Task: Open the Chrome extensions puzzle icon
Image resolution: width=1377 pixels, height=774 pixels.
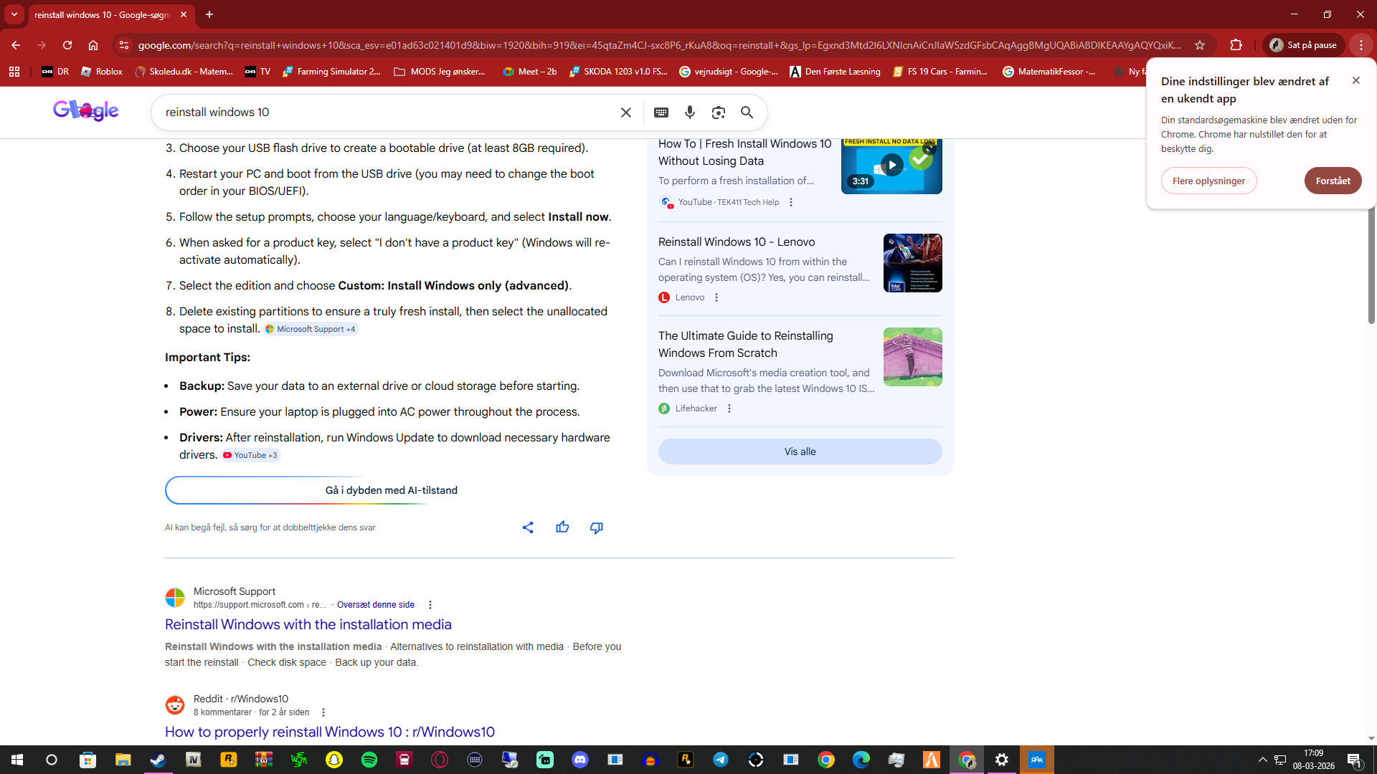Action: point(1236,45)
